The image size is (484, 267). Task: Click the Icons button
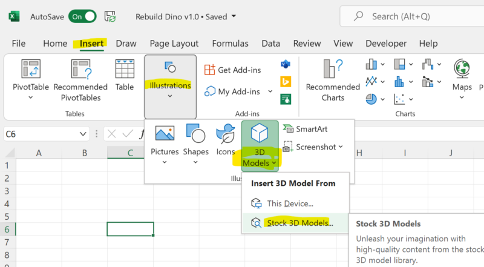[226, 140]
